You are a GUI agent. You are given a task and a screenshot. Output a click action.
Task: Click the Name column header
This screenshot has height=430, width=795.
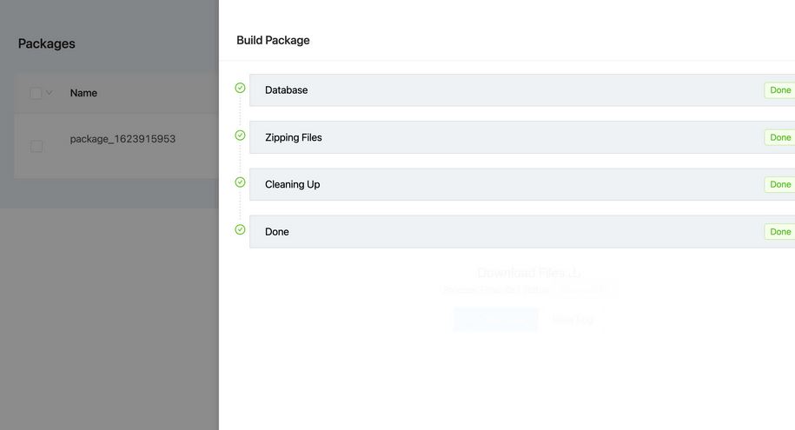pyautogui.click(x=83, y=93)
